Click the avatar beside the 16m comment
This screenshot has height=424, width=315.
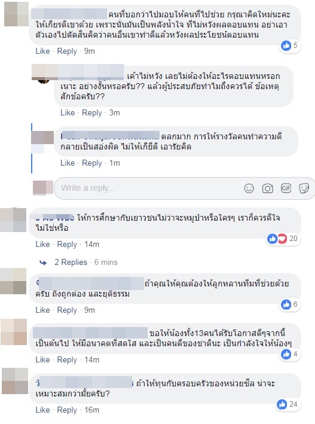pyautogui.click(x=15, y=381)
